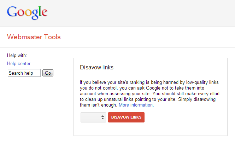Click the first line starting 'If you believe'
Screen dimensions: 235x143
pyautogui.click(x=149, y=82)
